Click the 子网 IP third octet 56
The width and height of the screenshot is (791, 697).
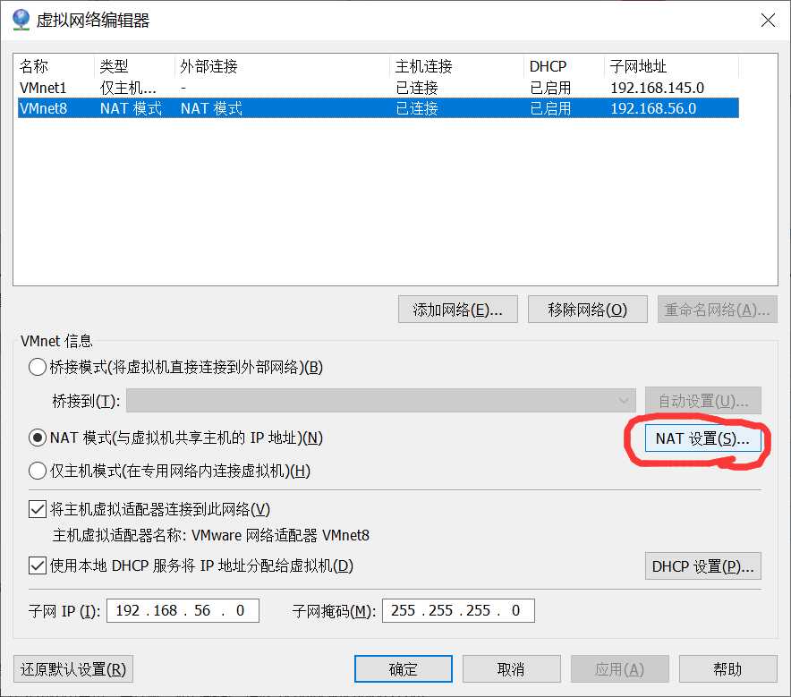pyautogui.click(x=202, y=611)
